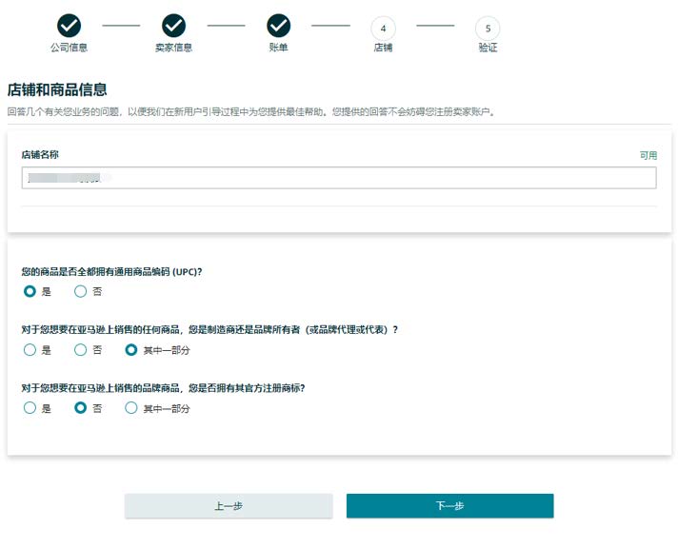This screenshot has height=548, width=678.
Task: Click the 店铺和商品信息 heading
Action: 57,89
